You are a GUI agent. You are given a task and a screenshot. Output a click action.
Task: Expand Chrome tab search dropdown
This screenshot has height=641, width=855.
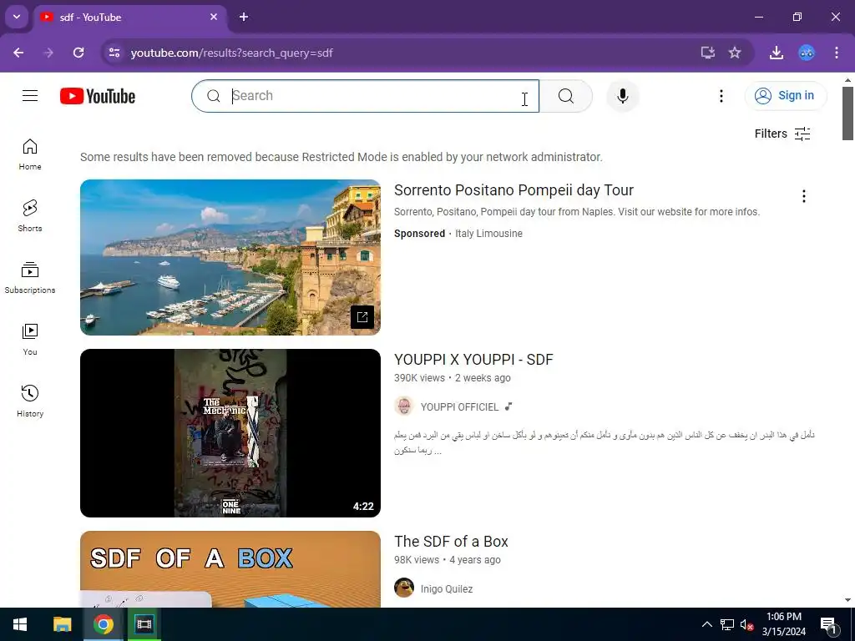coord(17,17)
